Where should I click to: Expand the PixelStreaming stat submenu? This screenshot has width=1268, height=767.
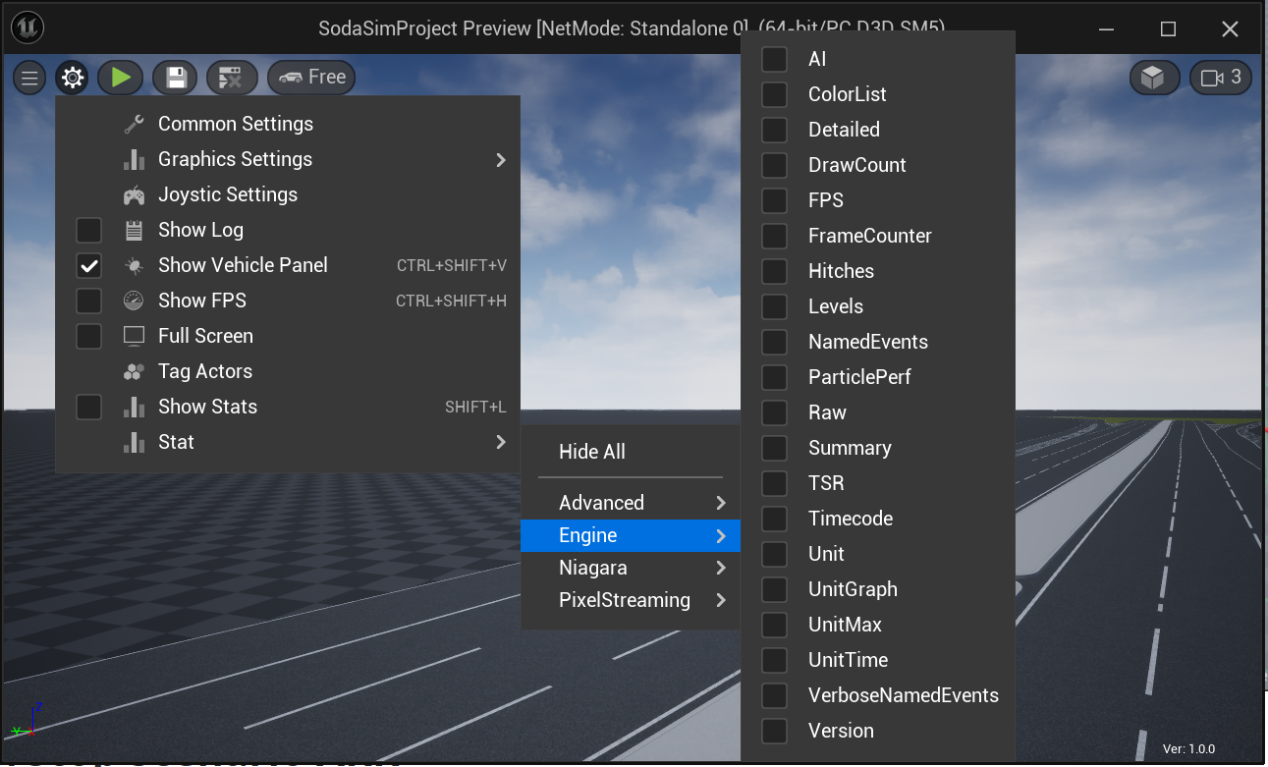pyautogui.click(x=631, y=600)
